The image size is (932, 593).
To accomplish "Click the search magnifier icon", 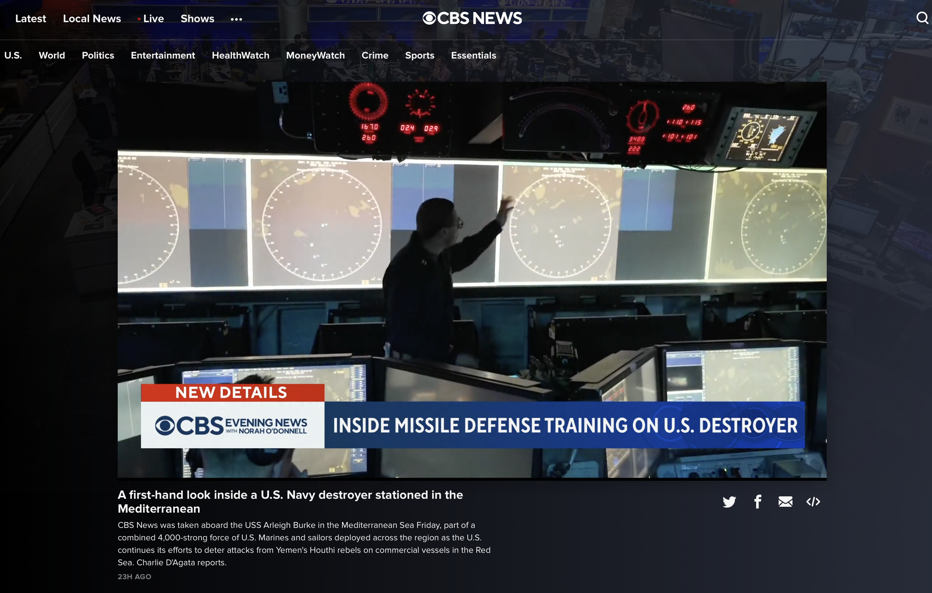I will [922, 18].
